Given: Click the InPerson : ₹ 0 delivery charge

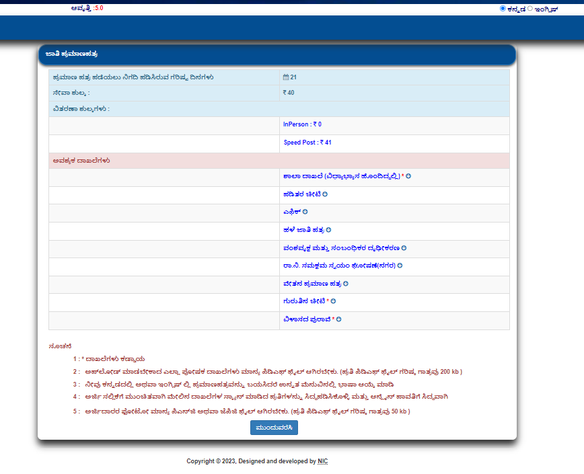Looking at the screenshot, I should coord(302,124).
